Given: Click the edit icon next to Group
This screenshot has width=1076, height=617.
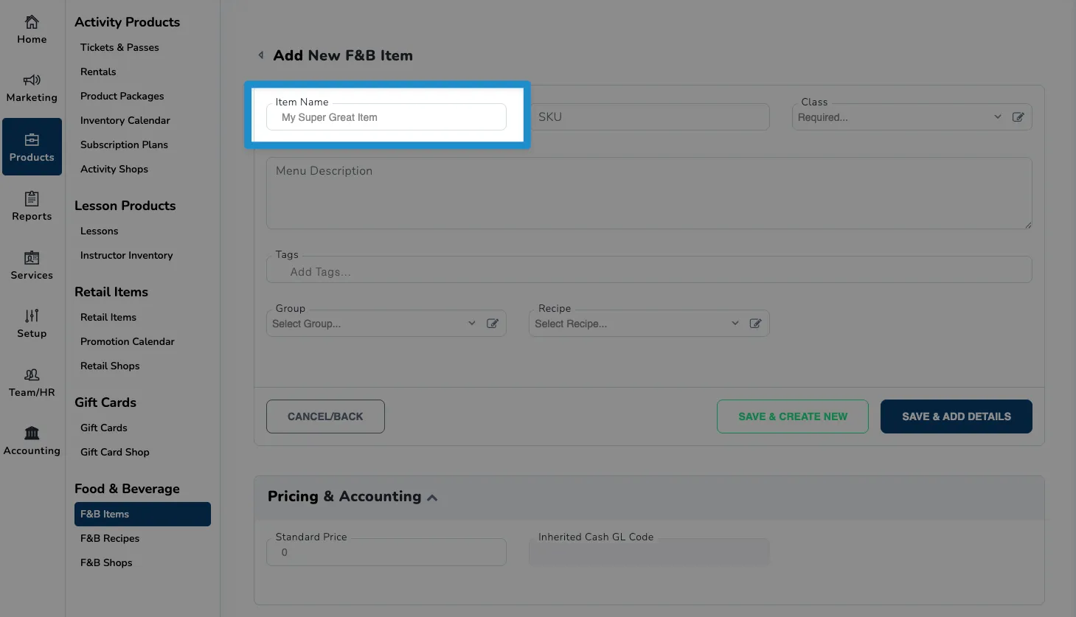Looking at the screenshot, I should coord(493,324).
